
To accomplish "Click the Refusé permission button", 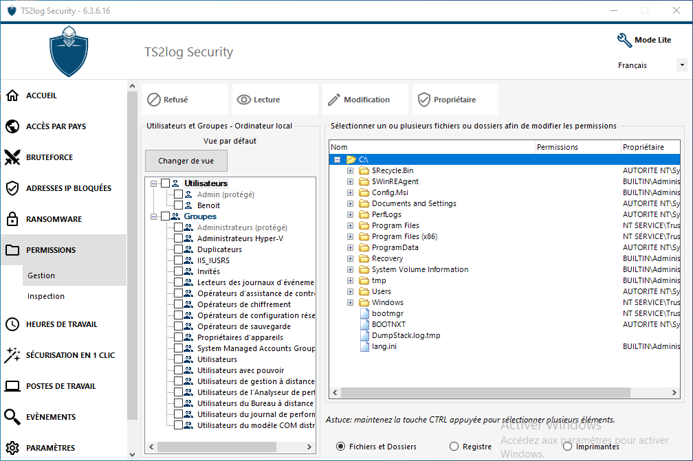I will point(185,100).
